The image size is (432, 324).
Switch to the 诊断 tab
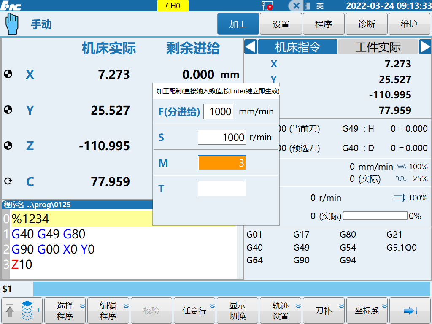pos(366,24)
